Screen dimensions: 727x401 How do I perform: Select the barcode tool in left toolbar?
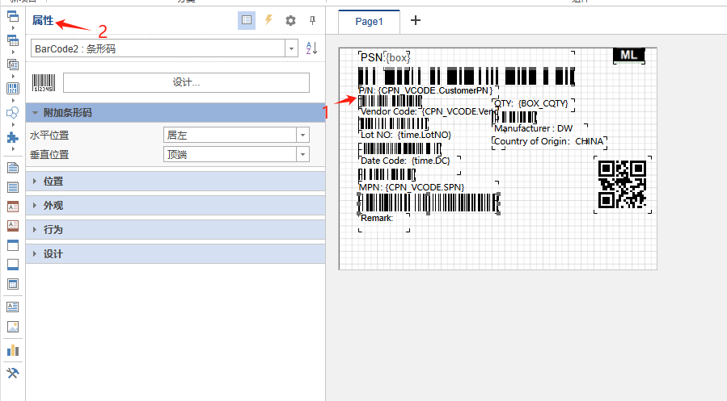pos(12,88)
